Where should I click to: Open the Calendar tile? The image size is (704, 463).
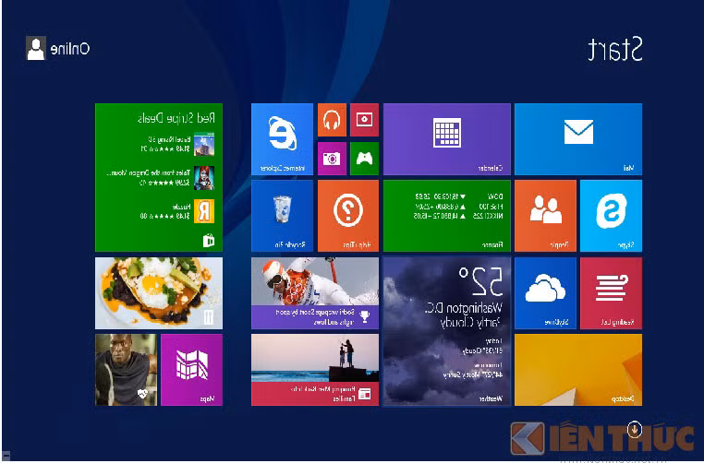coord(446,138)
